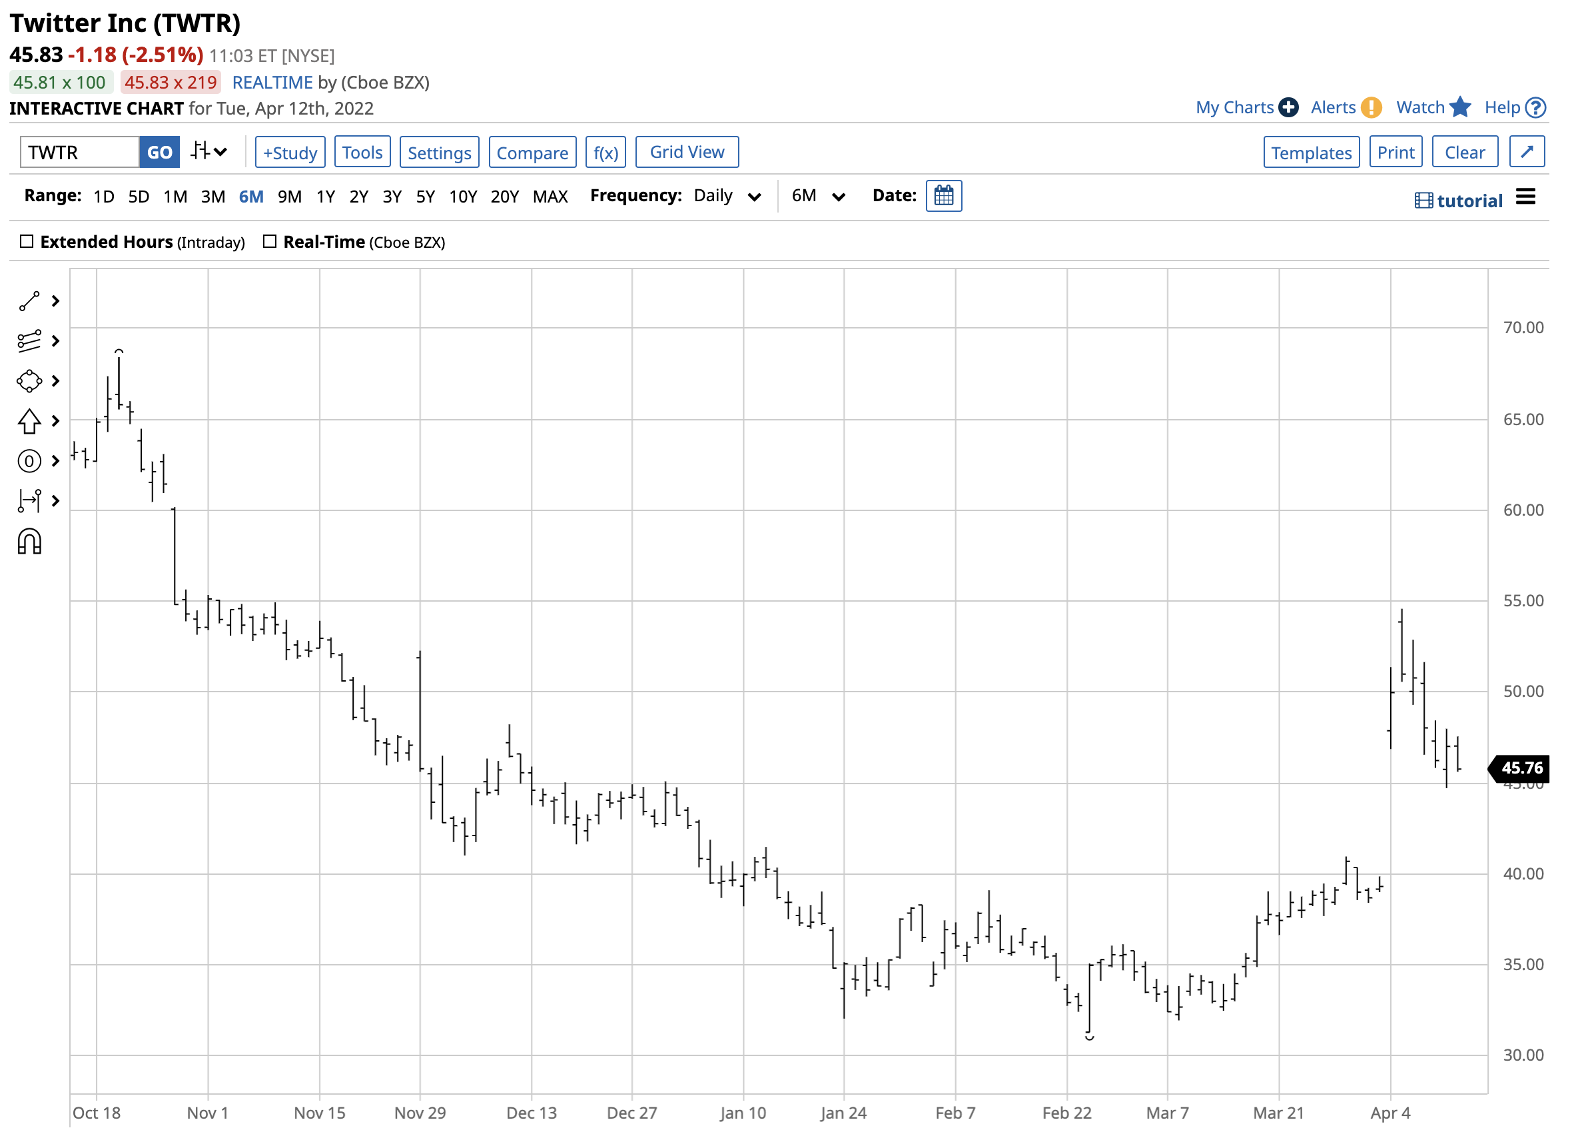1584x1138 pixels.
Task: Select the 10Y range
Action: [x=463, y=197]
